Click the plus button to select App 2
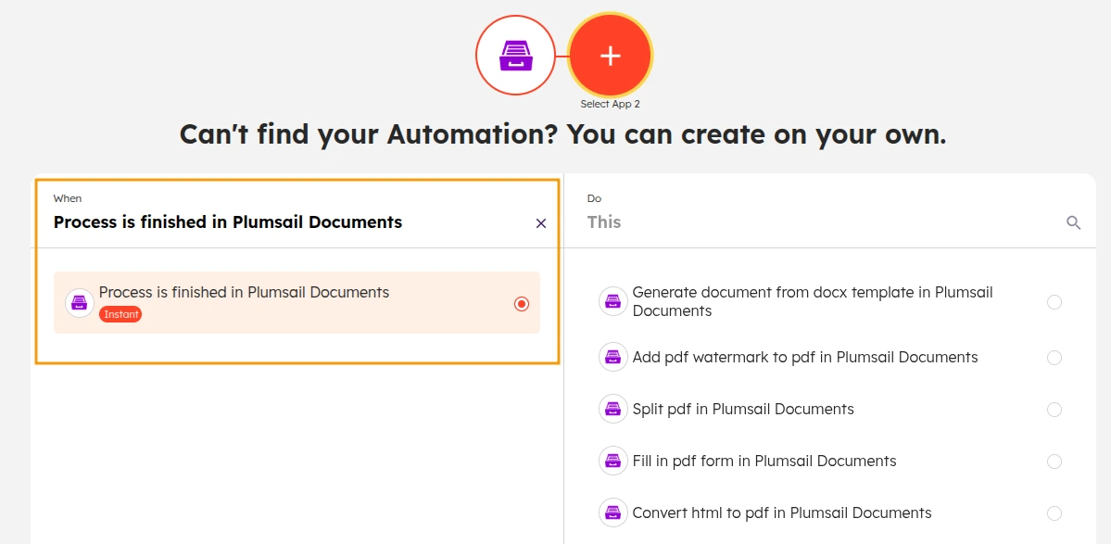Screen dimensions: 1111x544 [610, 56]
